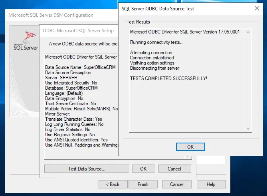Image resolution: width=267 pixels, height=196 pixels.
Task: Select the Microsoft SQL Server DSN Configuration title bar
Action: pyautogui.click(x=51, y=15)
